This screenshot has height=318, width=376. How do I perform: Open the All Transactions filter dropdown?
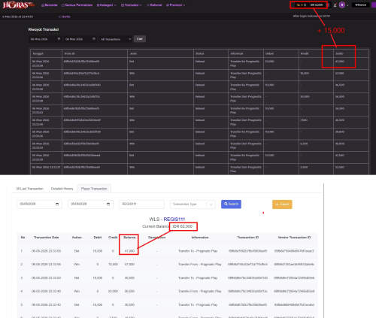[x=116, y=39]
